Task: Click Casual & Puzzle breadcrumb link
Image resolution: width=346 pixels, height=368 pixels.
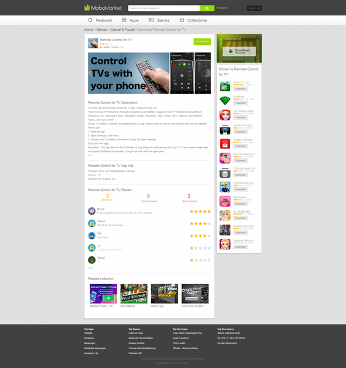Action: pyautogui.click(x=122, y=29)
